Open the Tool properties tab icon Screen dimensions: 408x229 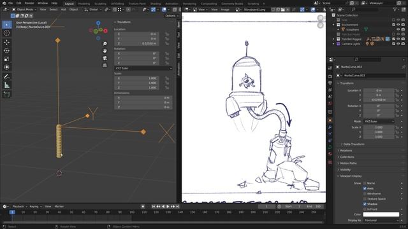(x=330, y=68)
